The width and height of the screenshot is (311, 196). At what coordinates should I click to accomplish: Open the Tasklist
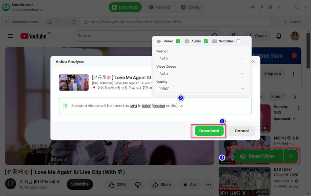pyautogui.click(x=293, y=22)
